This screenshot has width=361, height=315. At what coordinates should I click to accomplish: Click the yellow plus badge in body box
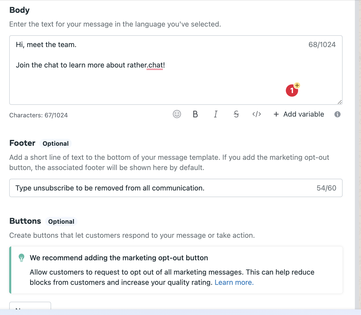pos(297,85)
